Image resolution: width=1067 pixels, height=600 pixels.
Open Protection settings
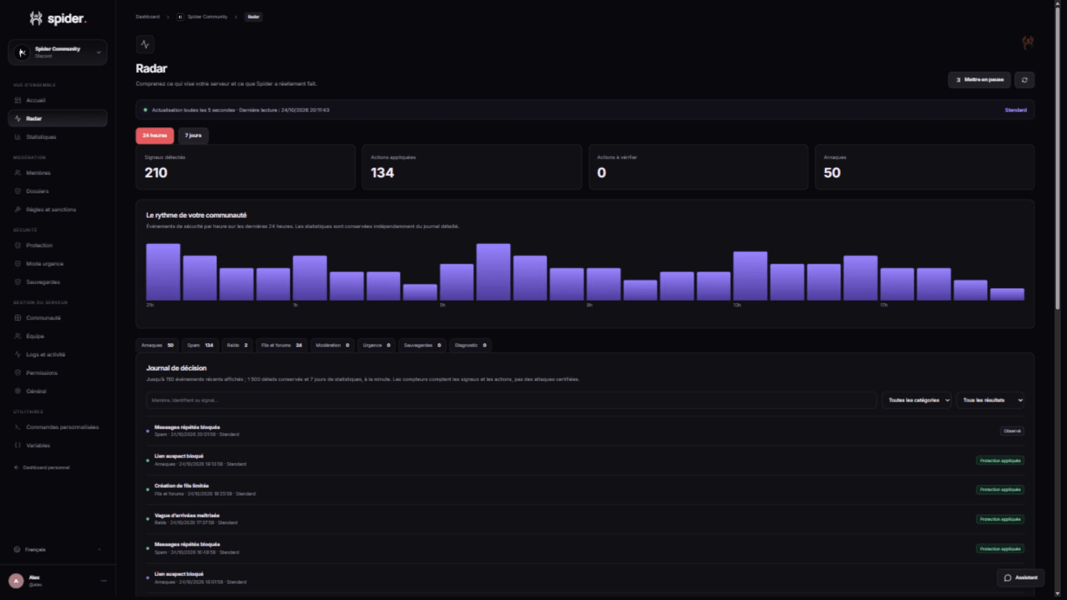pos(58,245)
